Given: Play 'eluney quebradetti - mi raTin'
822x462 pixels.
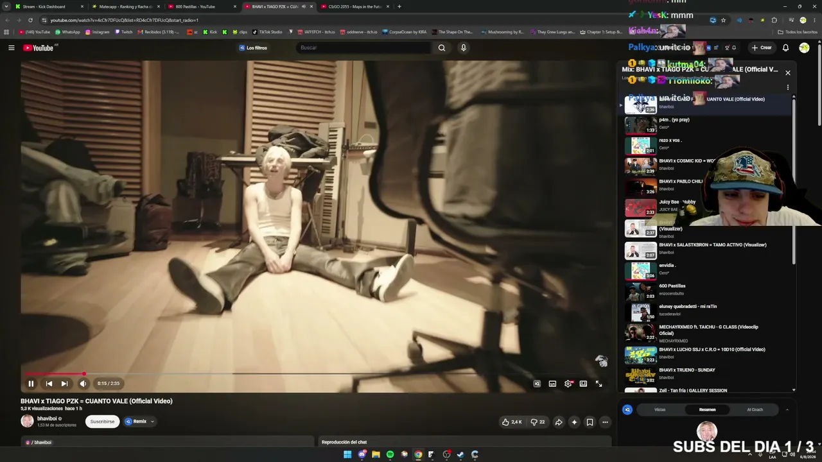Looking at the screenshot, I should coord(706,311).
